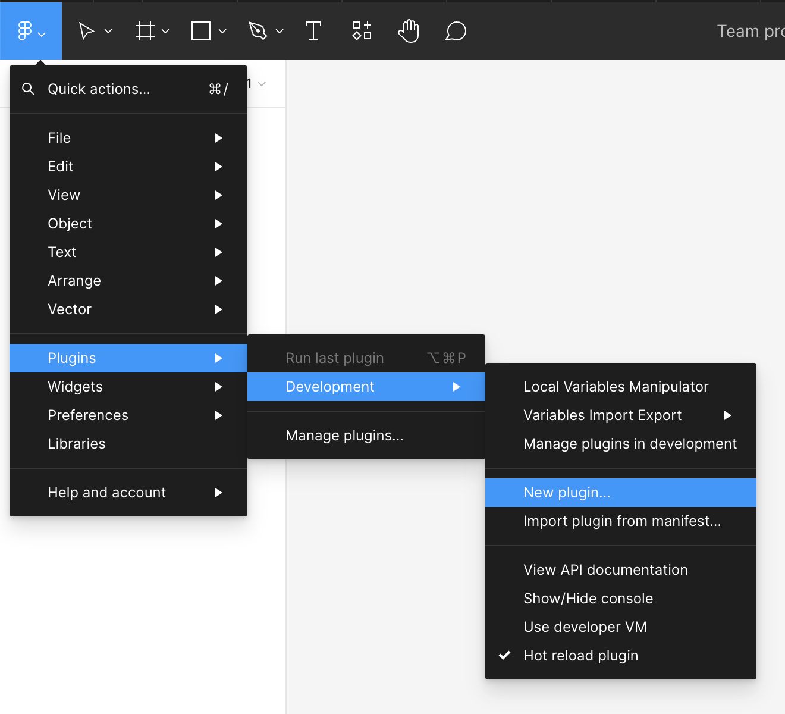Toggle Hot reload plugin

pos(580,655)
